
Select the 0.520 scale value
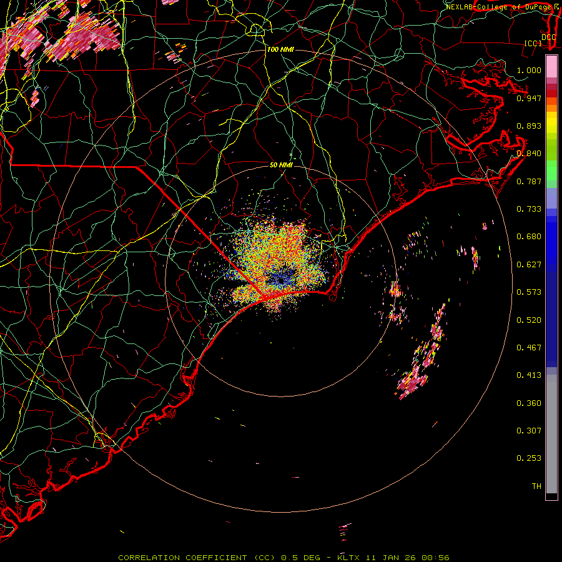coord(529,320)
